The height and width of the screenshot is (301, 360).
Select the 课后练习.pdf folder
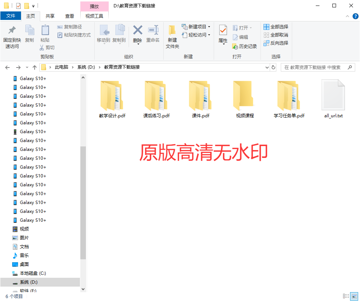(156, 99)
